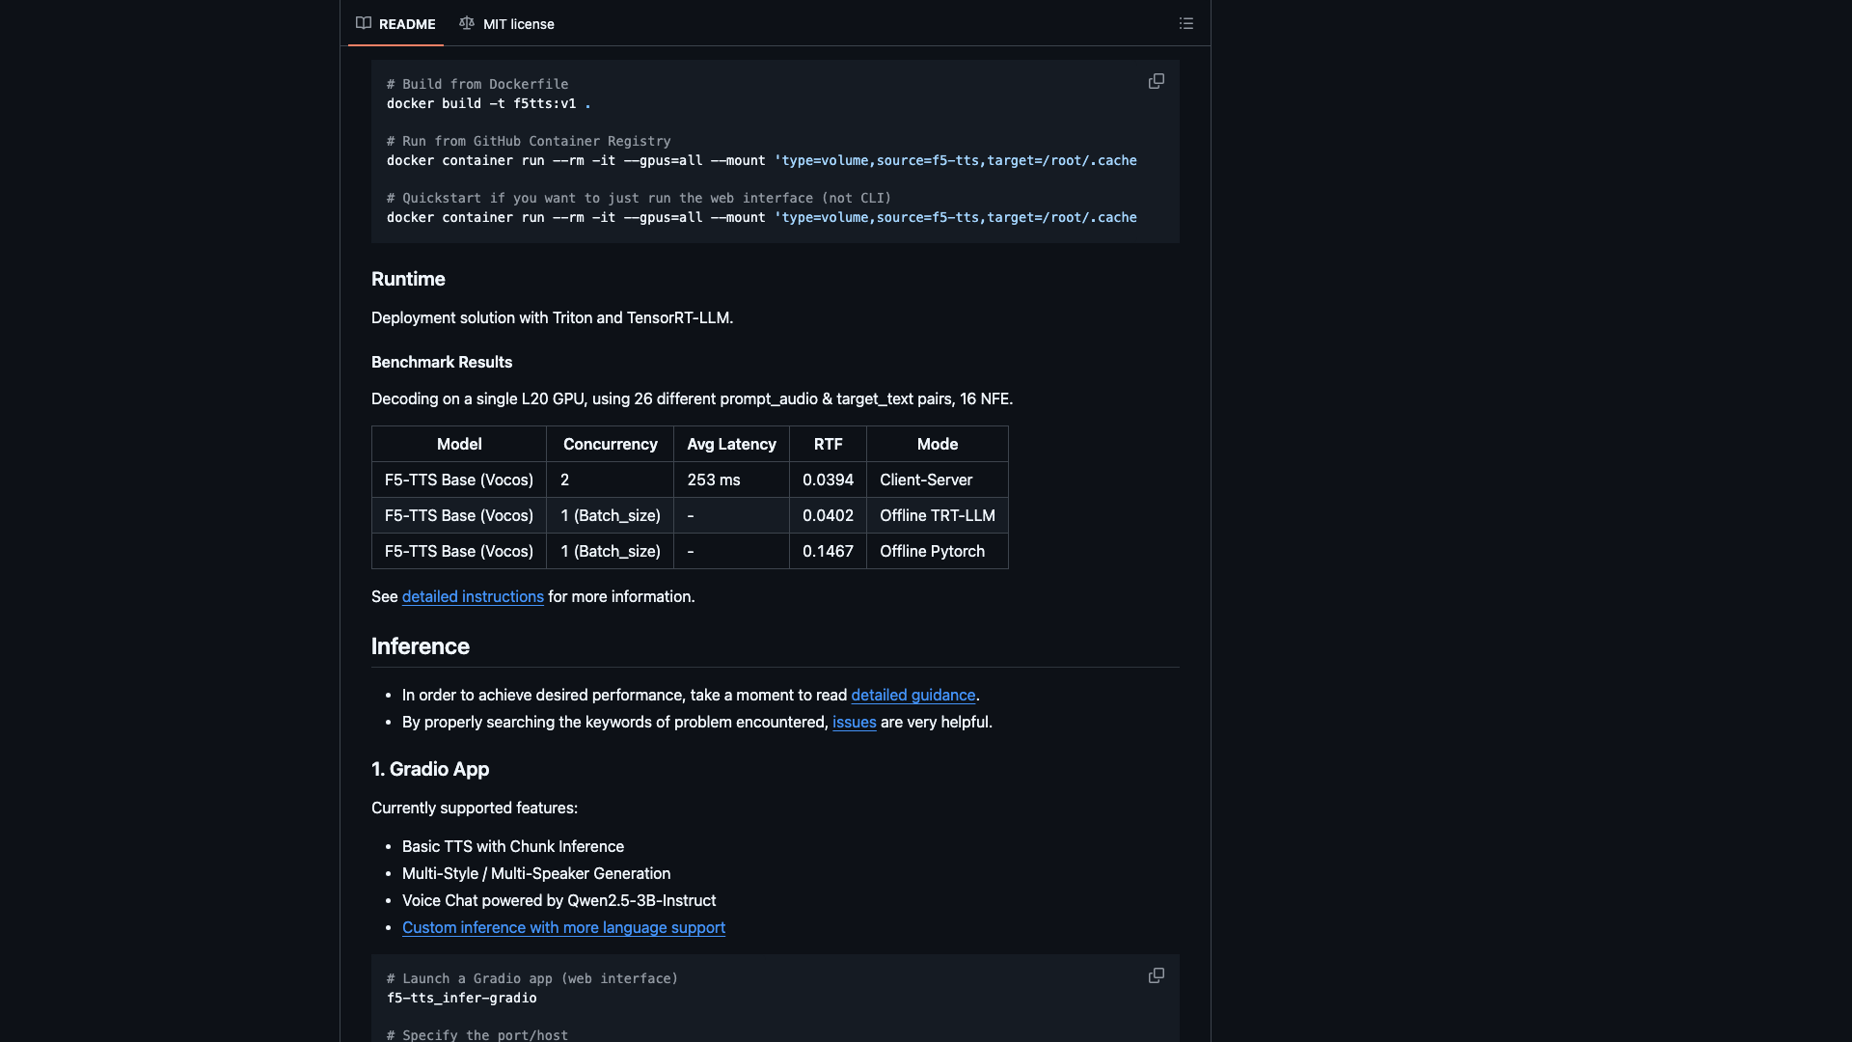The width and height of the screenshot is (1852, 1042).
Task: Click the docker build -t f5tts:v1 line
Action: pyautogui.click(x=488, y=103)
